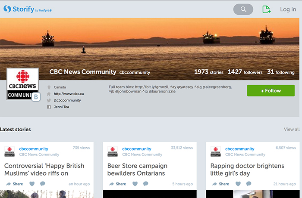
Task: Open 'Rapping doctor brightens little girl's day' story
Action: (247, 169)
